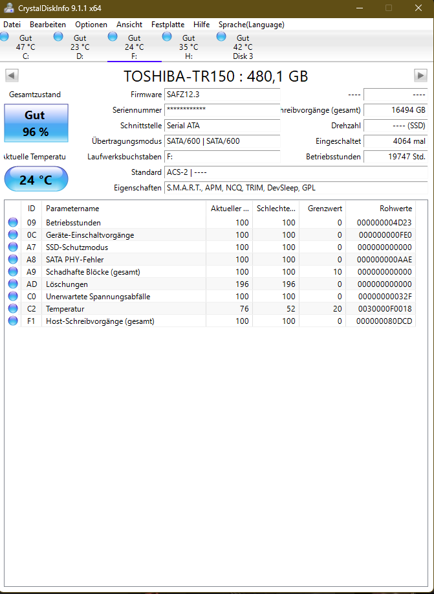Click the masked Seriennummer field
434x594 pixels.
tap(222, 110)
